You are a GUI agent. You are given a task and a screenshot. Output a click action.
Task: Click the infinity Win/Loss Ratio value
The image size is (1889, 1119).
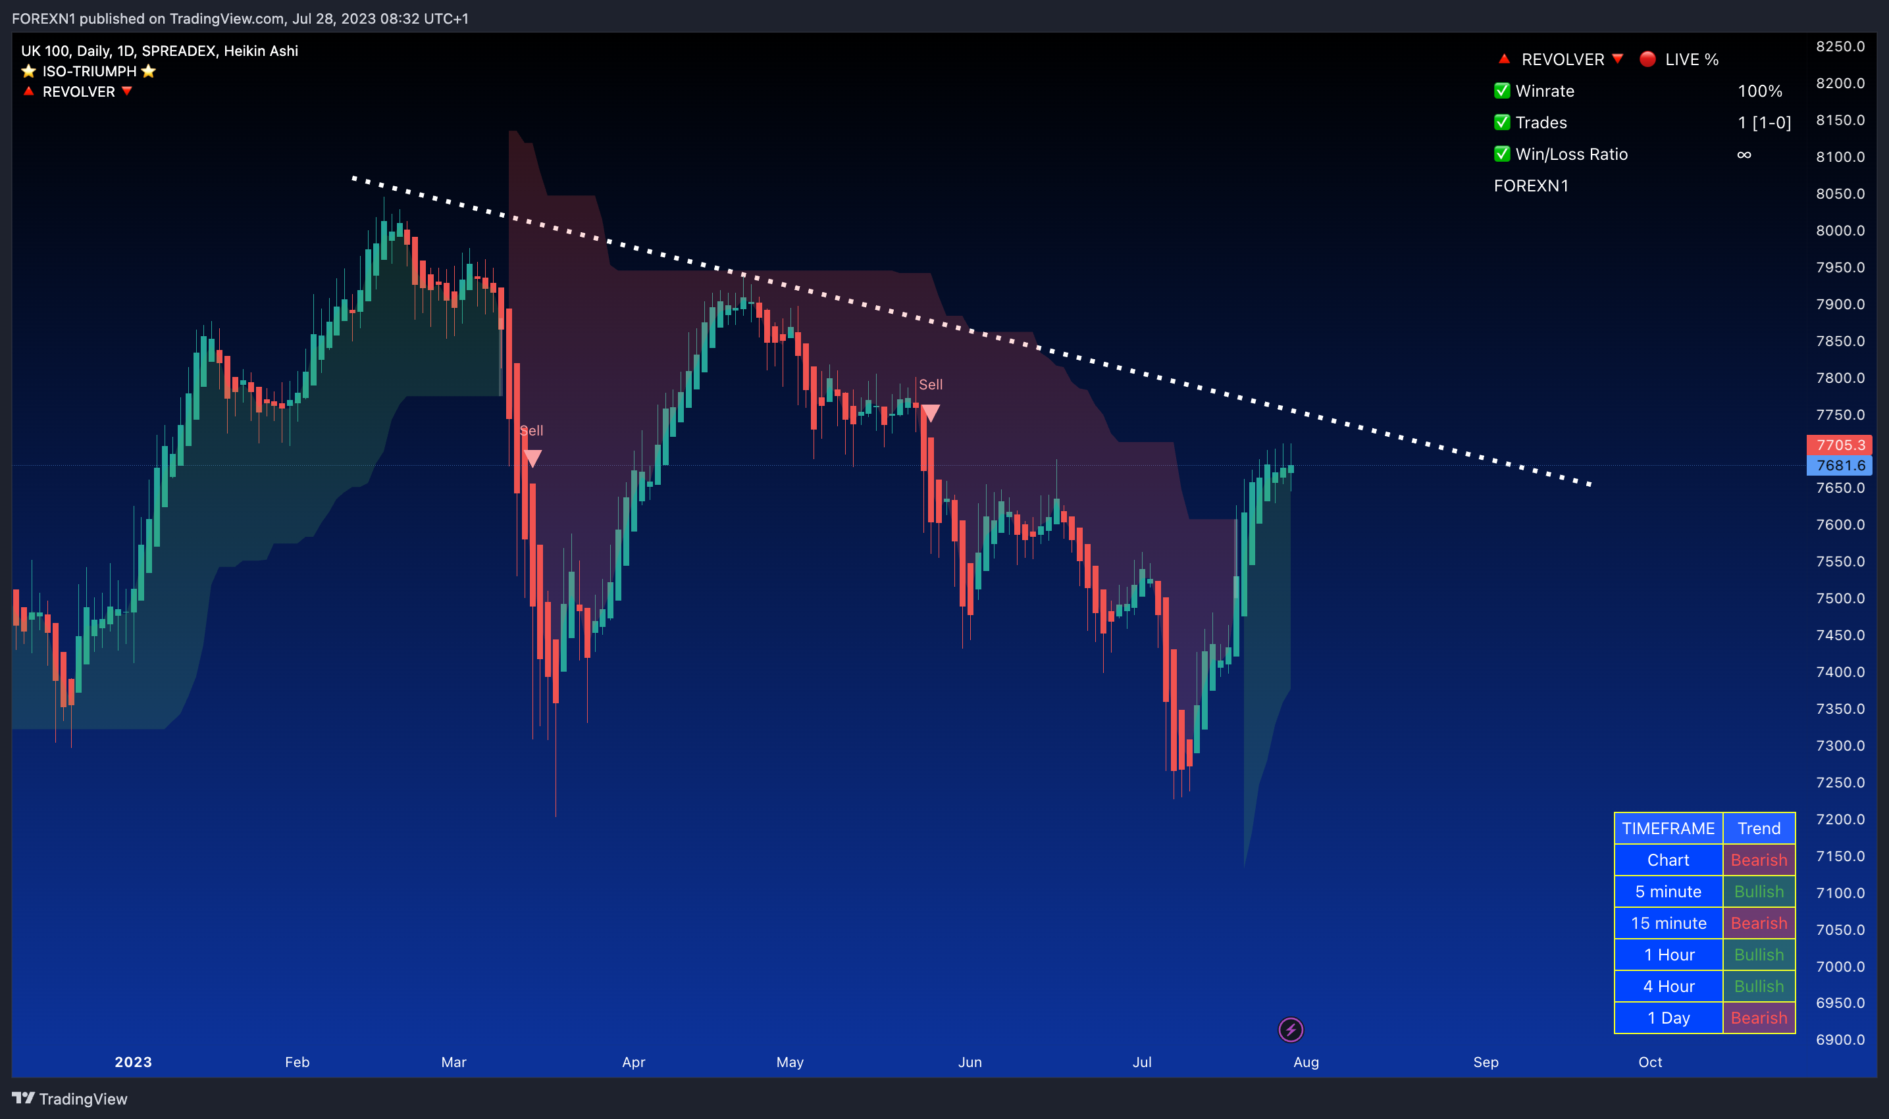pyautogui.click(x=1744, y=155)
